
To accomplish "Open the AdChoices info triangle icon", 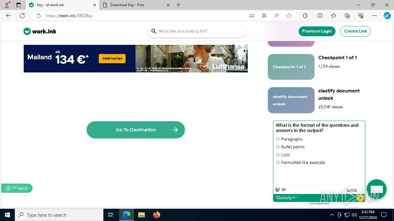I will pyautogui.click(x=240, y=47).
